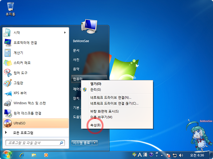Open UltraISO from the Start menu
The width and height of the screenshot is (213, 159).
(x=20, y=123)
